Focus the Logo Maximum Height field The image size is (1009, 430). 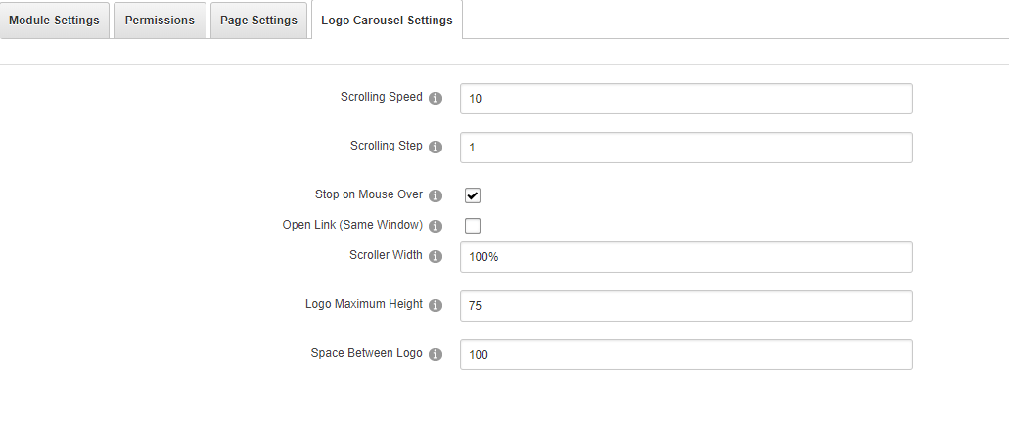click(685, 306)
